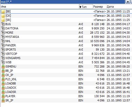
Task: Click the CK folder icon
Action: click(x=3, y=16)
